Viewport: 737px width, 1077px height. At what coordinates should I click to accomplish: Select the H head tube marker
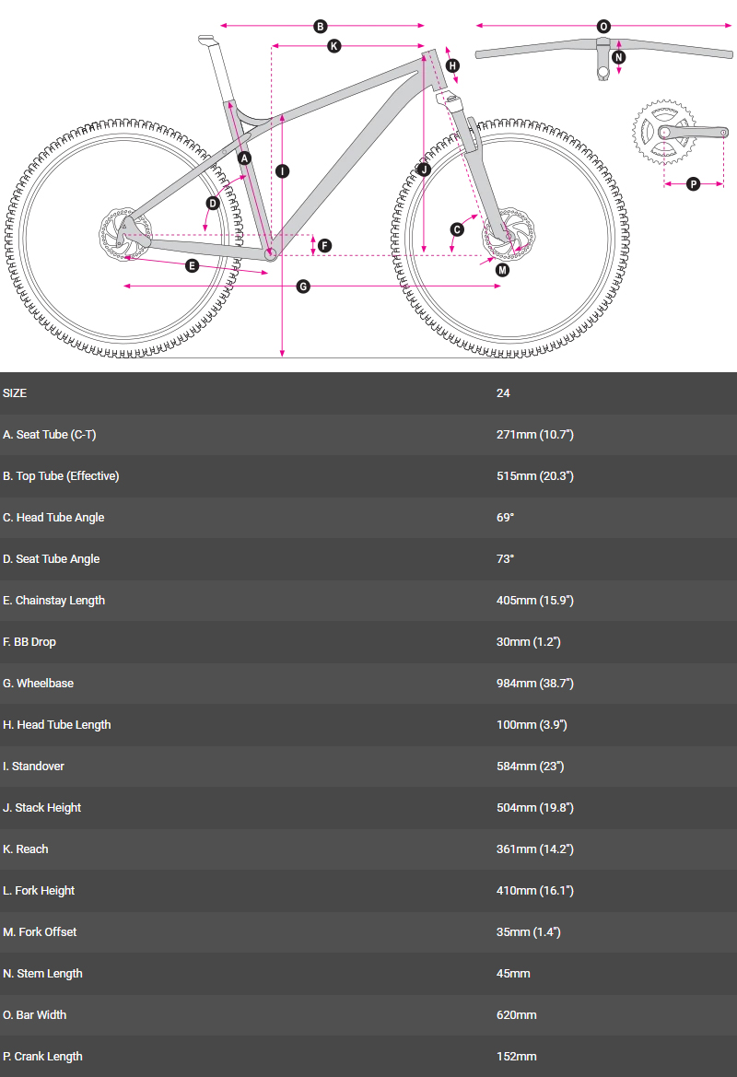pos(452,65)
